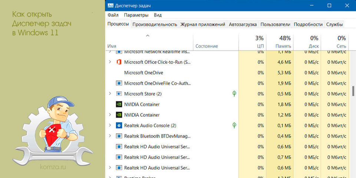Switch to the Журнал приложений tab

[x=203, y=24]
